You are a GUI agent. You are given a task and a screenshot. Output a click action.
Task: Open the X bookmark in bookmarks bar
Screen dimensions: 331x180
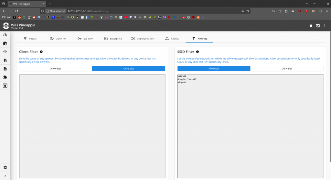click(15, 17)
